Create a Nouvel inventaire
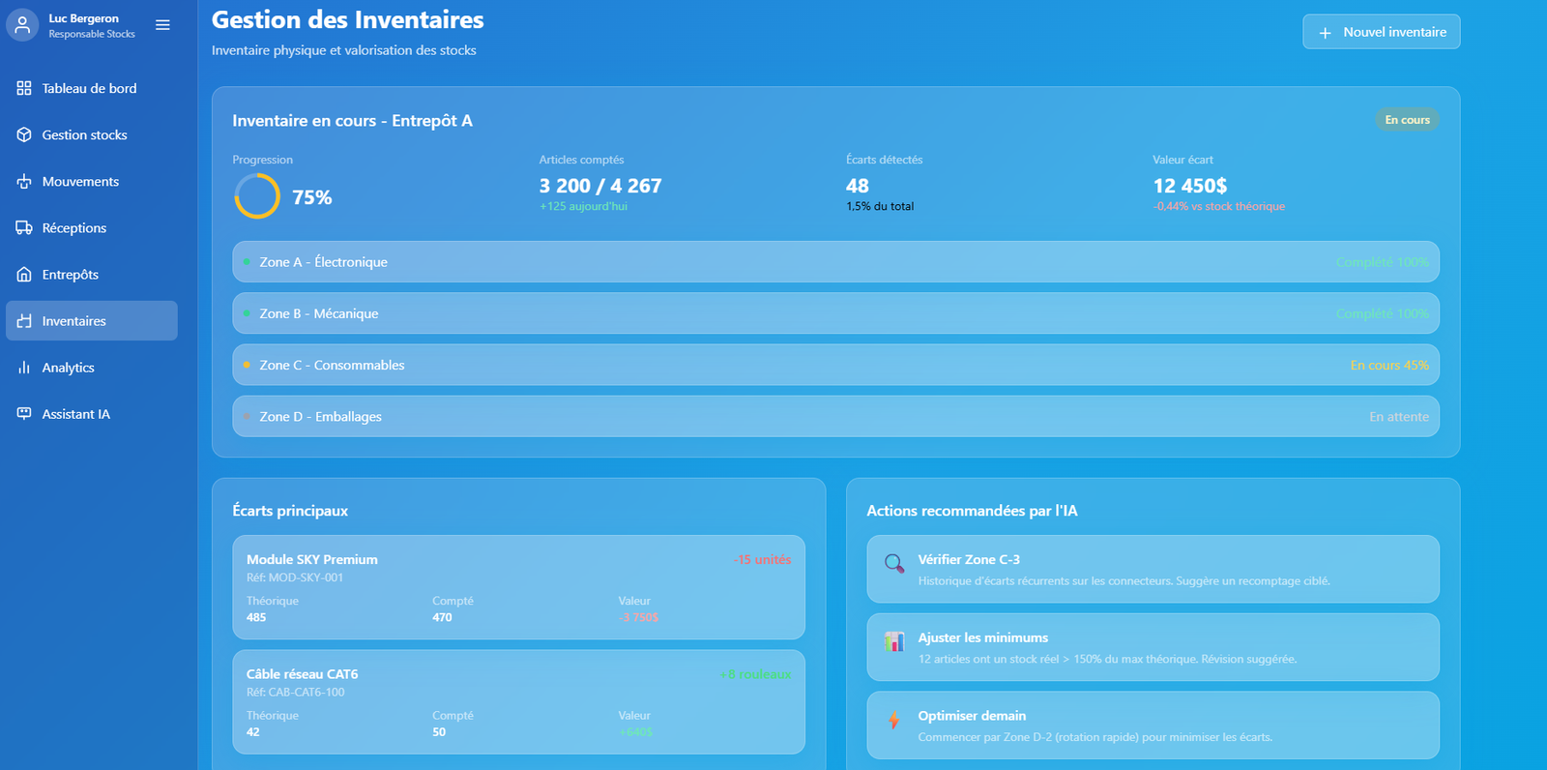 (x=1381, y=32)
